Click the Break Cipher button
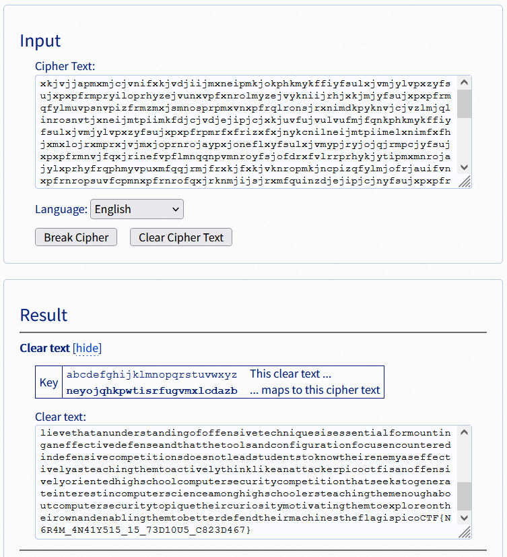This screenshot has height=557, width=507. click(76, 237)
